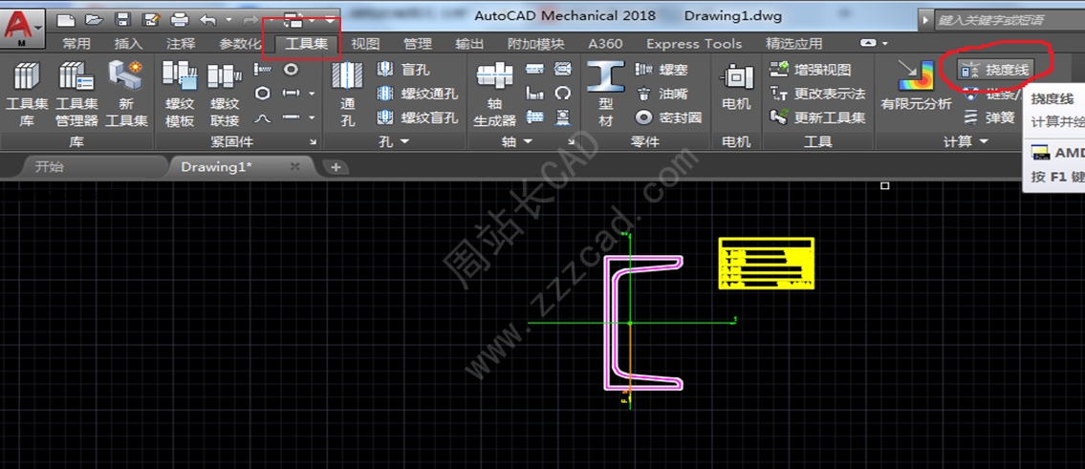This screenshot has width=1085, height=469.
Task: Start the 螺纹联接 screw connection tool
Action: pyautogui.click(x=225, y=94)
